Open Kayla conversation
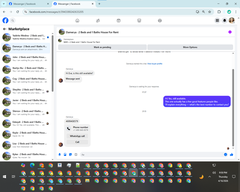The image size is (240, 192). pyautogui.click(x=25, y=134)
